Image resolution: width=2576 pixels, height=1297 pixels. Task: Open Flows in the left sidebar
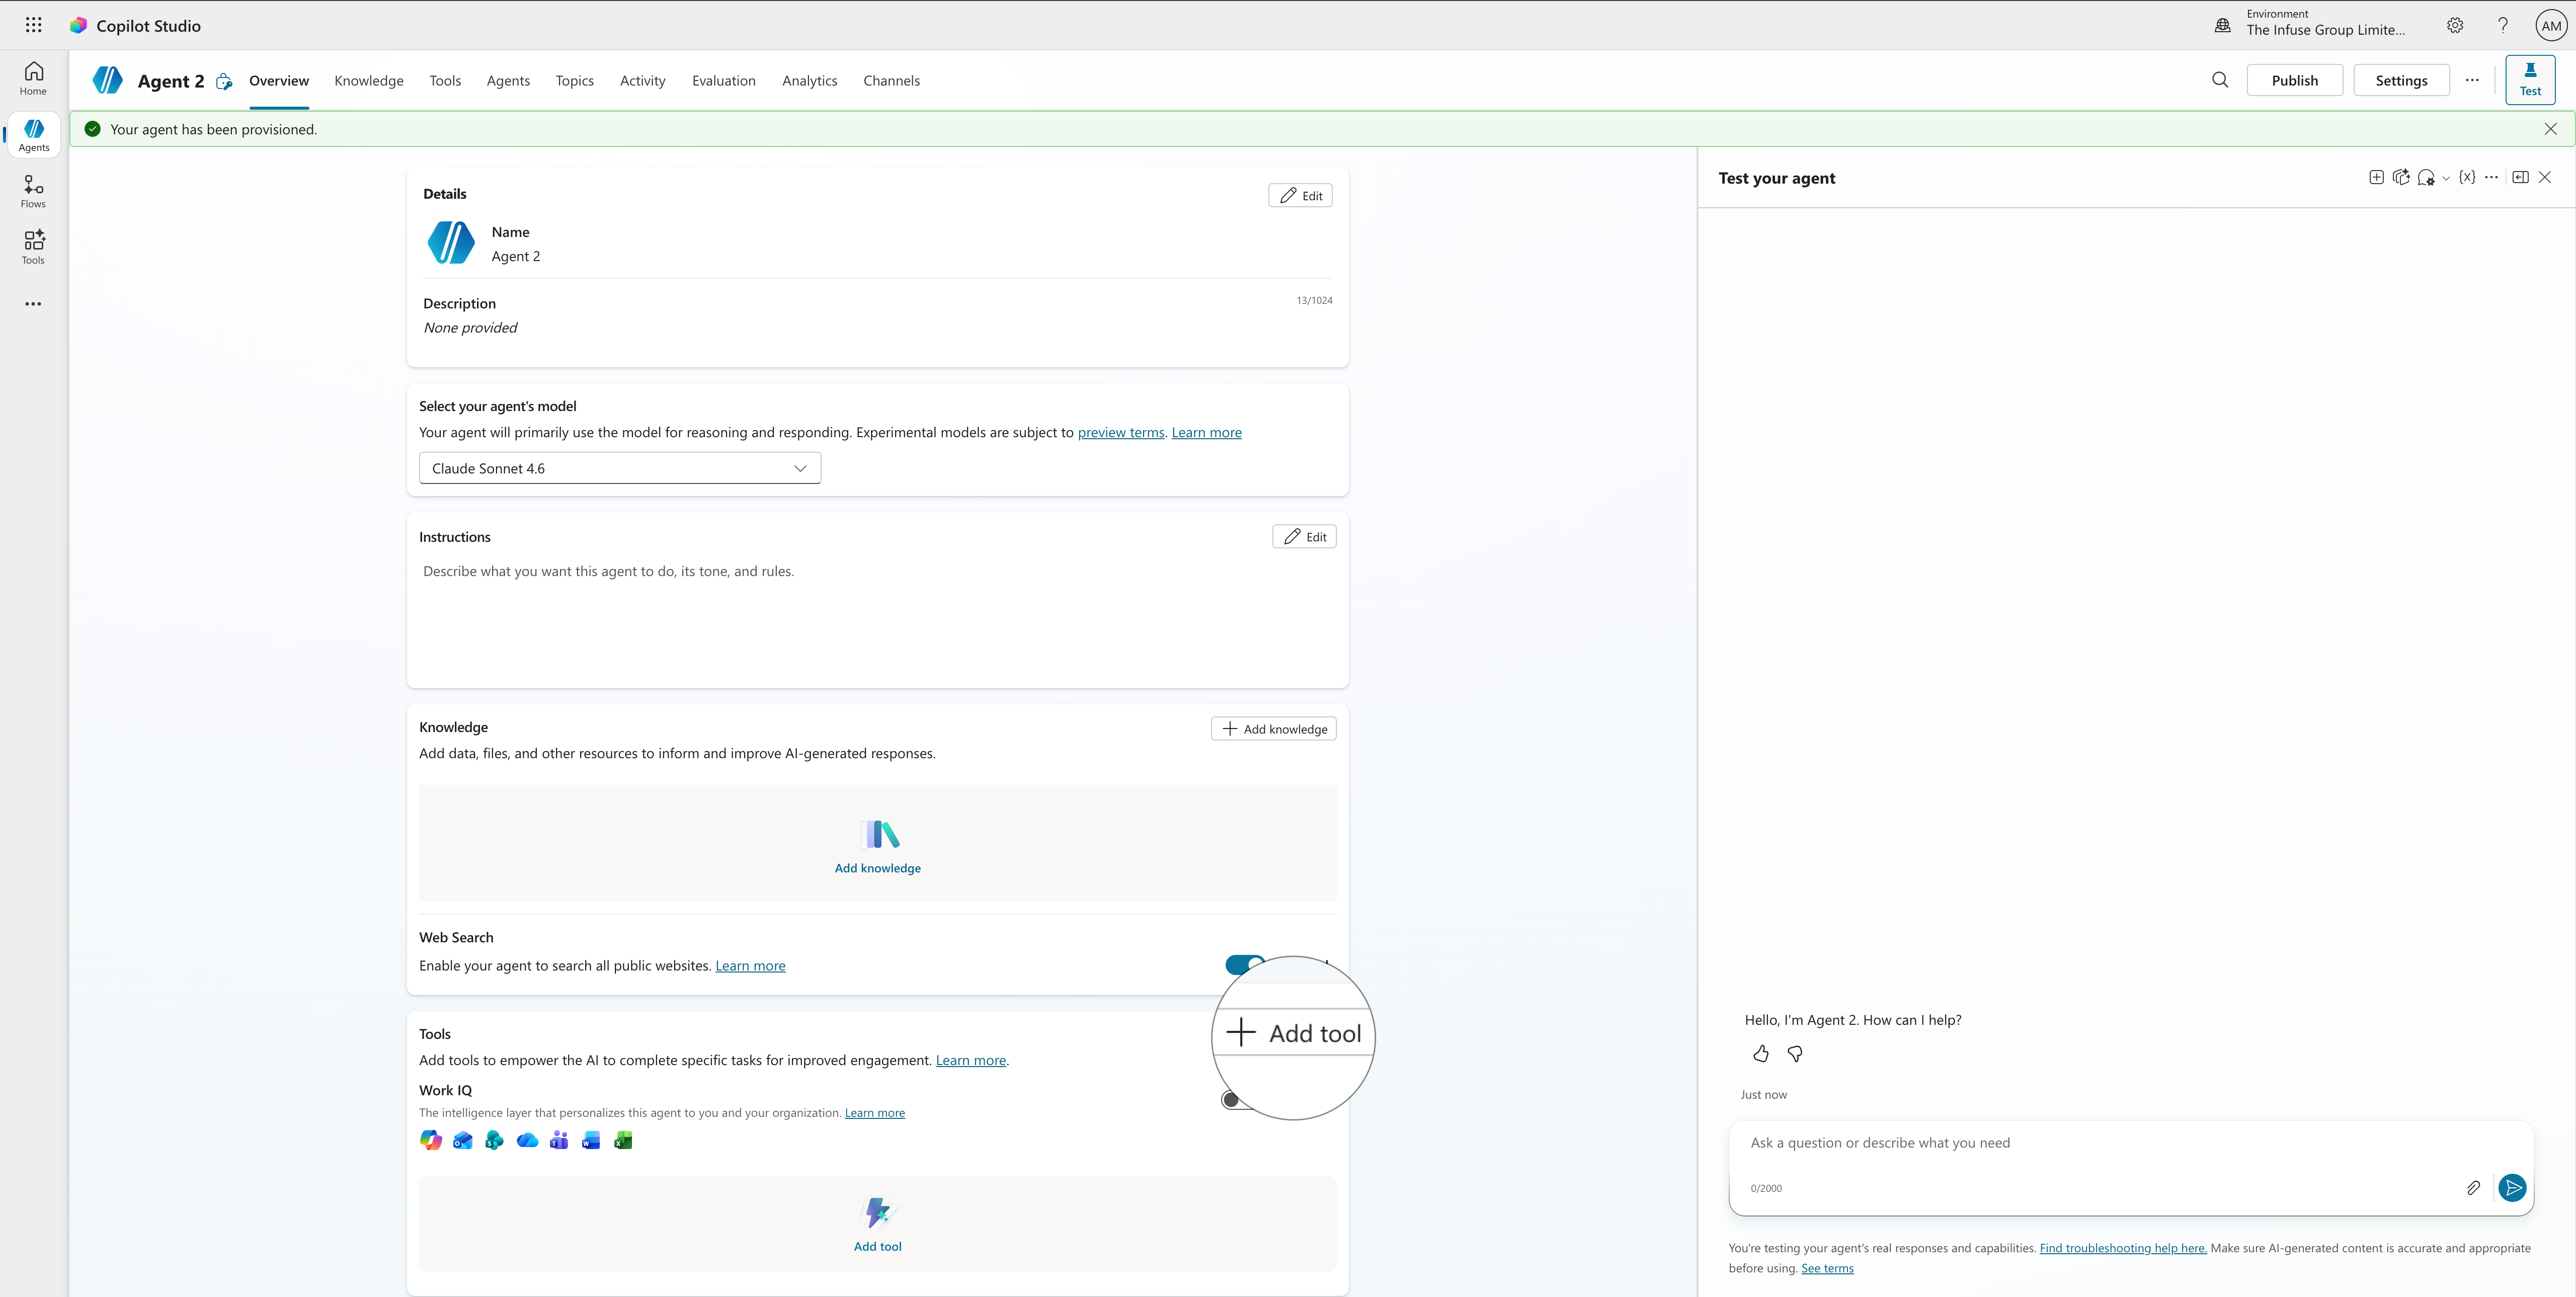[x=33, y=191]
